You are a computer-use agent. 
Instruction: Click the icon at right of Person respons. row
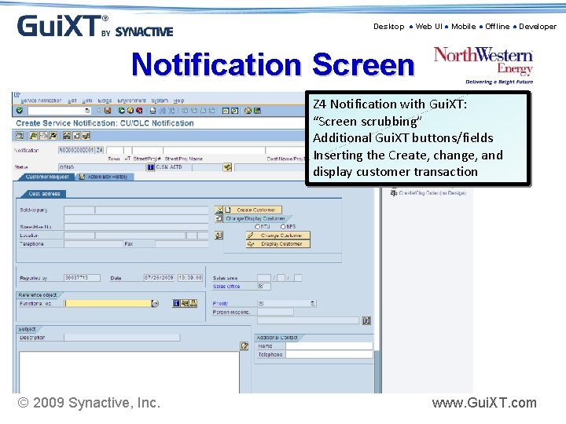pos(366,320)
